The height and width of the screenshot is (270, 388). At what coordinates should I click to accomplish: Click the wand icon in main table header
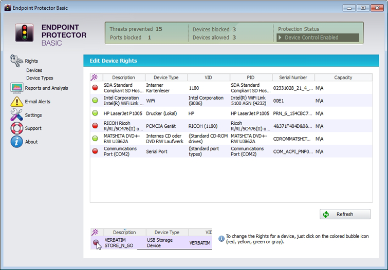94,78
